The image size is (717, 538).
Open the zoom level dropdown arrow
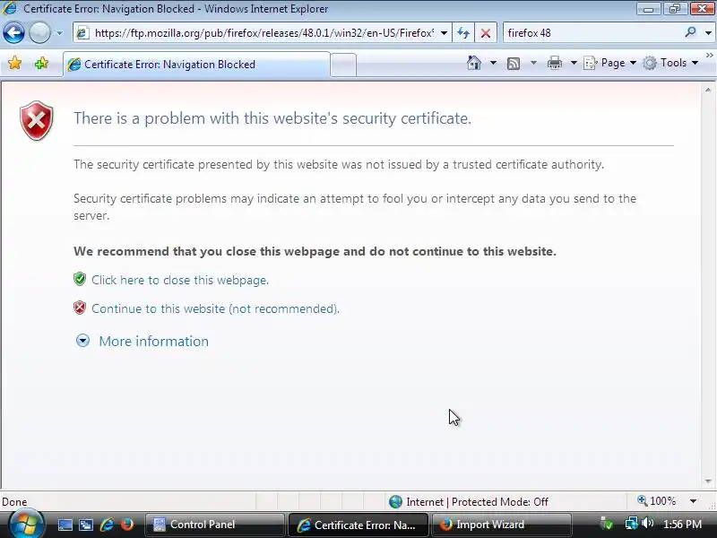tap(693, 501)
